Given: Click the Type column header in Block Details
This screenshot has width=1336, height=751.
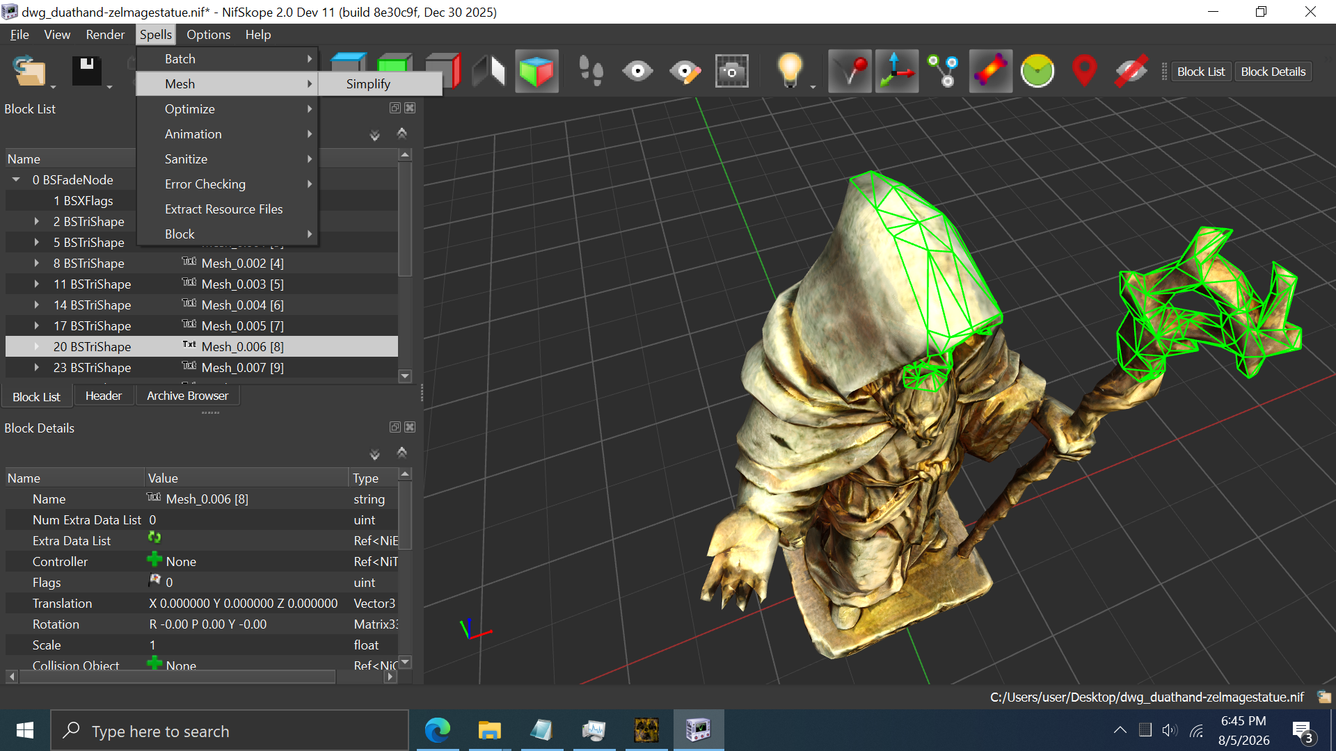Looking at the screenshot, I should pos(373,478).
